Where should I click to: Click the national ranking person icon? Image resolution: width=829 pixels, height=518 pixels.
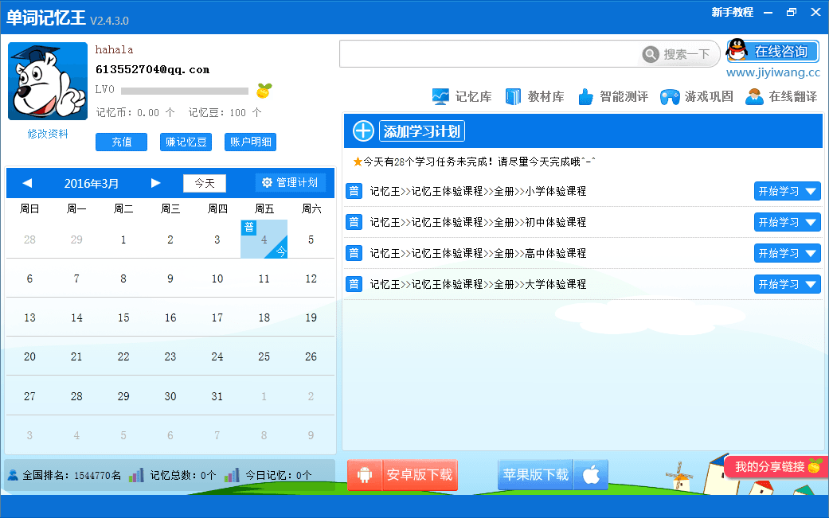coord(13,475)
